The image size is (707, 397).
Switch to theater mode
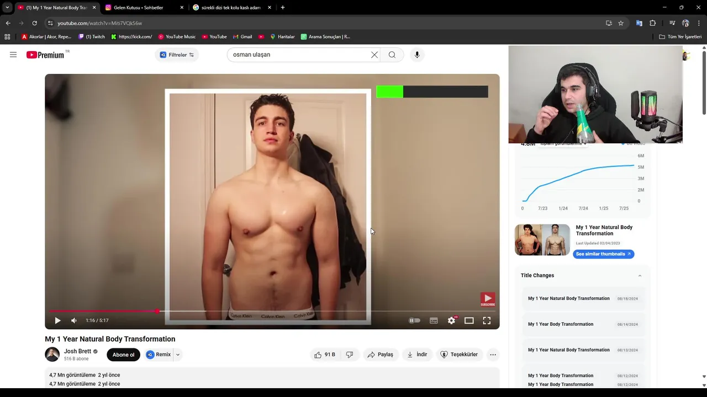[469, 320]
